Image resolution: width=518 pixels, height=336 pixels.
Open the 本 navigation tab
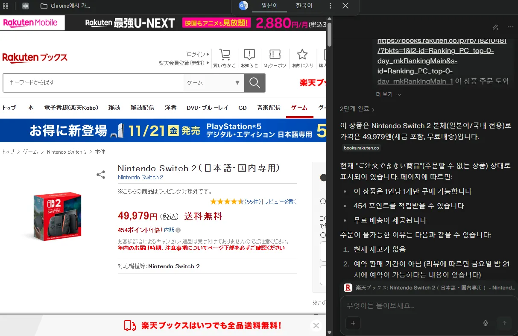pyautogui.click(x=31, y=108)
